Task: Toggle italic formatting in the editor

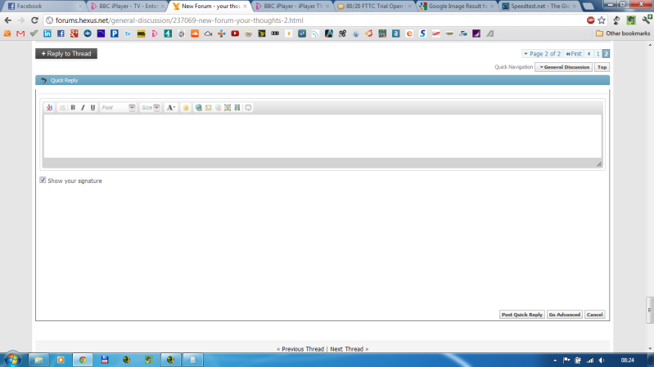Action: pyautogui.click(x=83, y=108)
